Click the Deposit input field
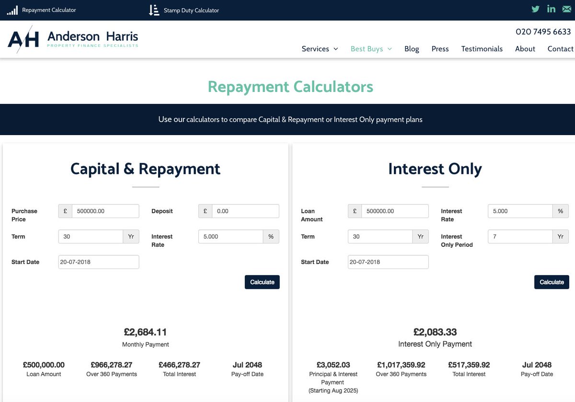 (245, 211)
